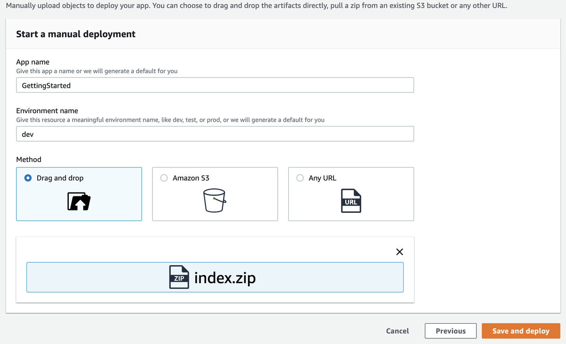Edit the App name input field
This screenshot has height=344, width=566.
pyautogui.click(x=215, y=85)
